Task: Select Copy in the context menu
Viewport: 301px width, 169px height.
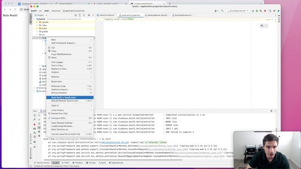Action: [70, 51]
